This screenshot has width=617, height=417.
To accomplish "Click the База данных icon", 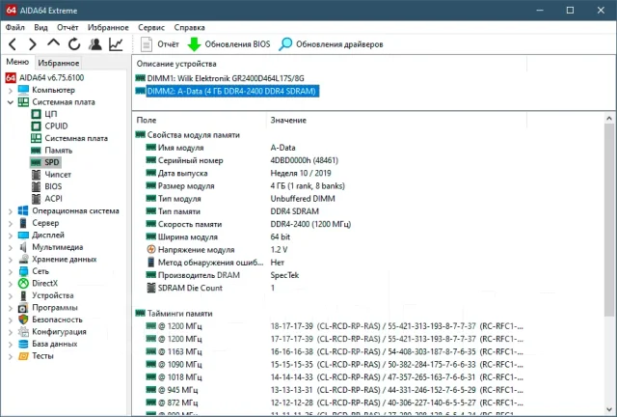I will [23, 344].
